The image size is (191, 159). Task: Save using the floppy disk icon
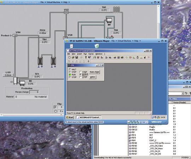point(77,57)
